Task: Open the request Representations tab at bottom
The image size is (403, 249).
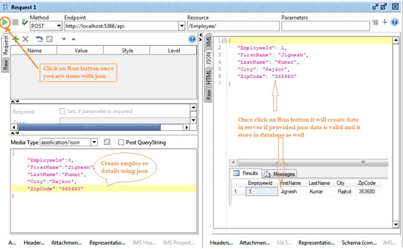Action: (x=107, y=243)
